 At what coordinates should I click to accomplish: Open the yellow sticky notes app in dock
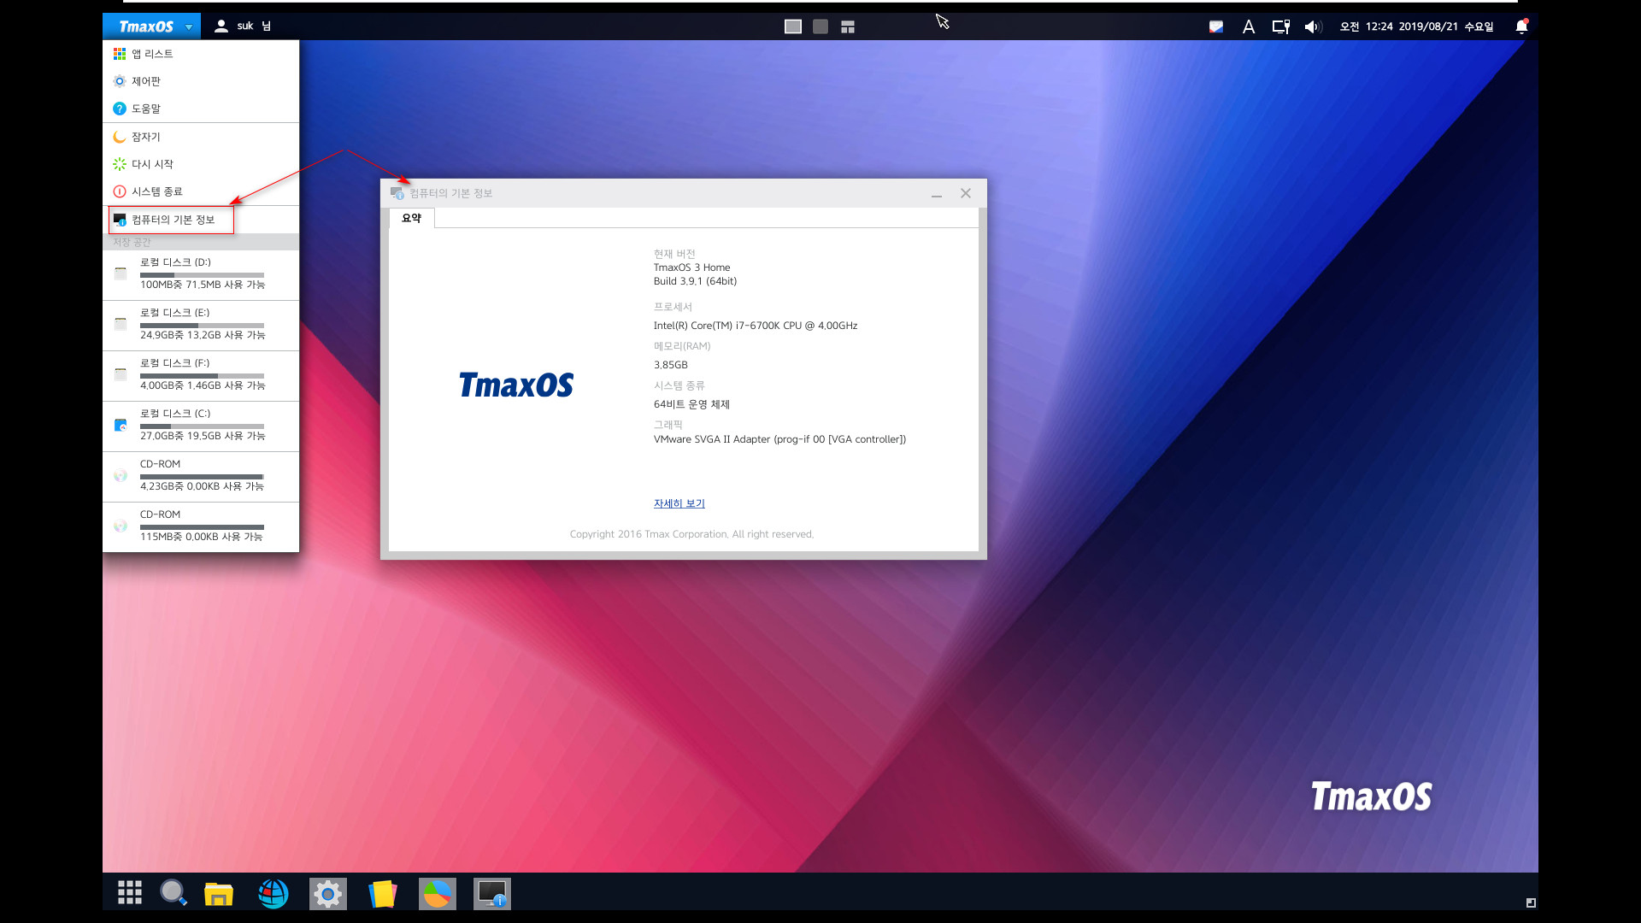[x=383, y=894]
